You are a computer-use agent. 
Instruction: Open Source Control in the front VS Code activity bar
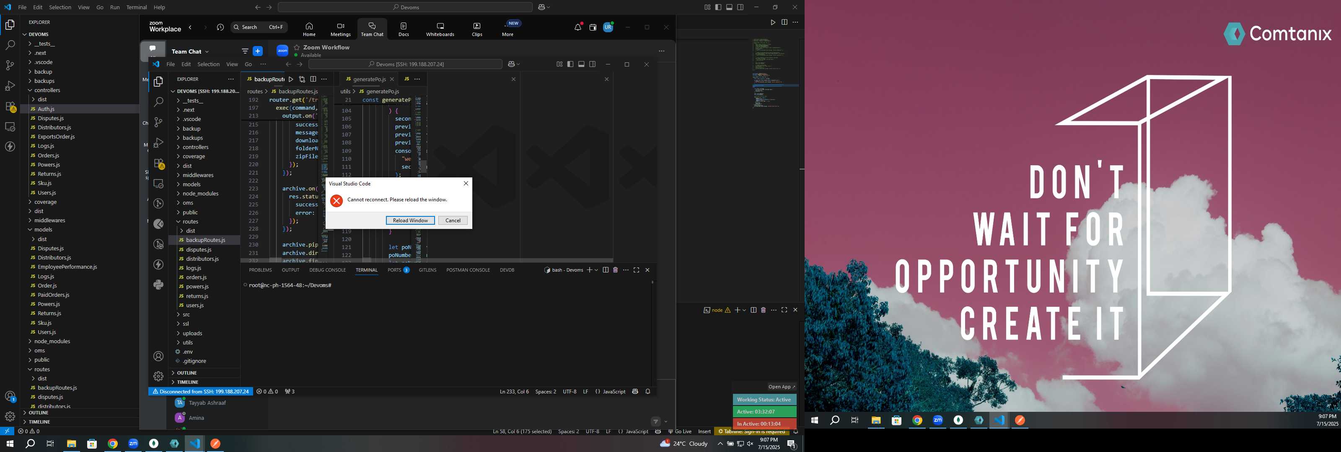[x=159, y=122]
